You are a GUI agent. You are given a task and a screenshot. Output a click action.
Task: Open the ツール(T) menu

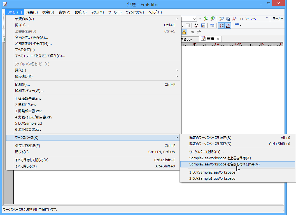115,12
